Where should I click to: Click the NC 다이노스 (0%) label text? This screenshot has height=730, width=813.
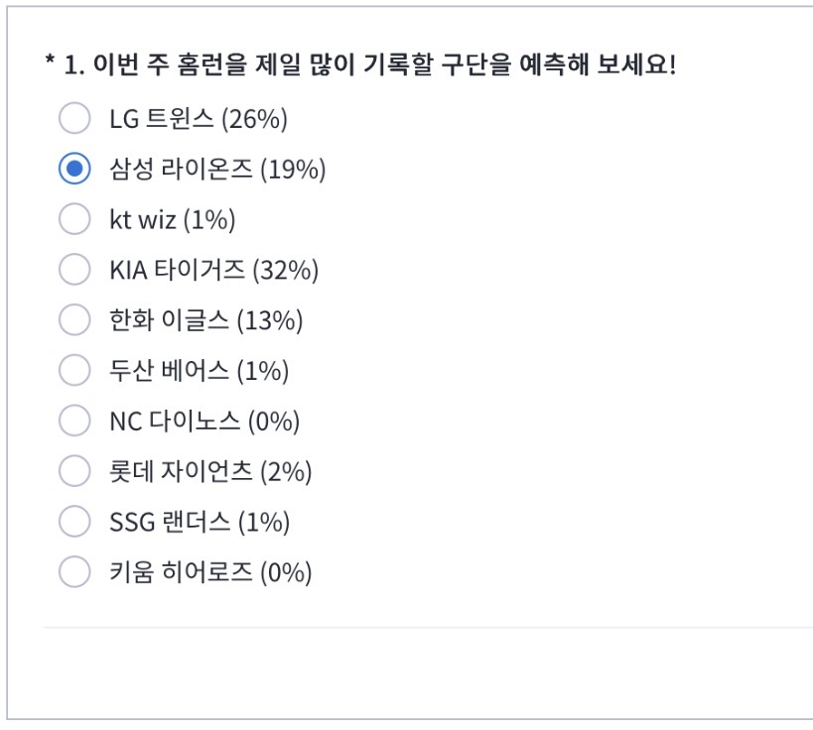(x=204, y=422)
